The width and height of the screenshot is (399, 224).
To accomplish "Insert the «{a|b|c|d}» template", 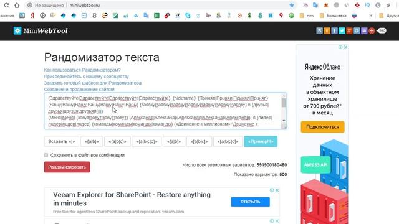I will [x=147, y=141].
